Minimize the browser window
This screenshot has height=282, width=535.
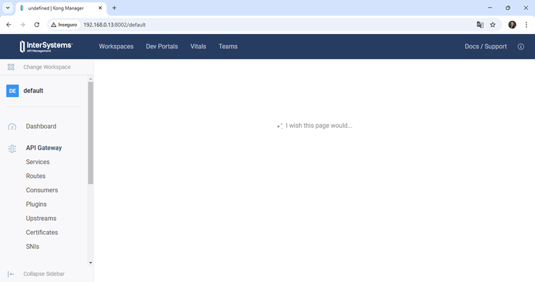(x=490, y=8)
